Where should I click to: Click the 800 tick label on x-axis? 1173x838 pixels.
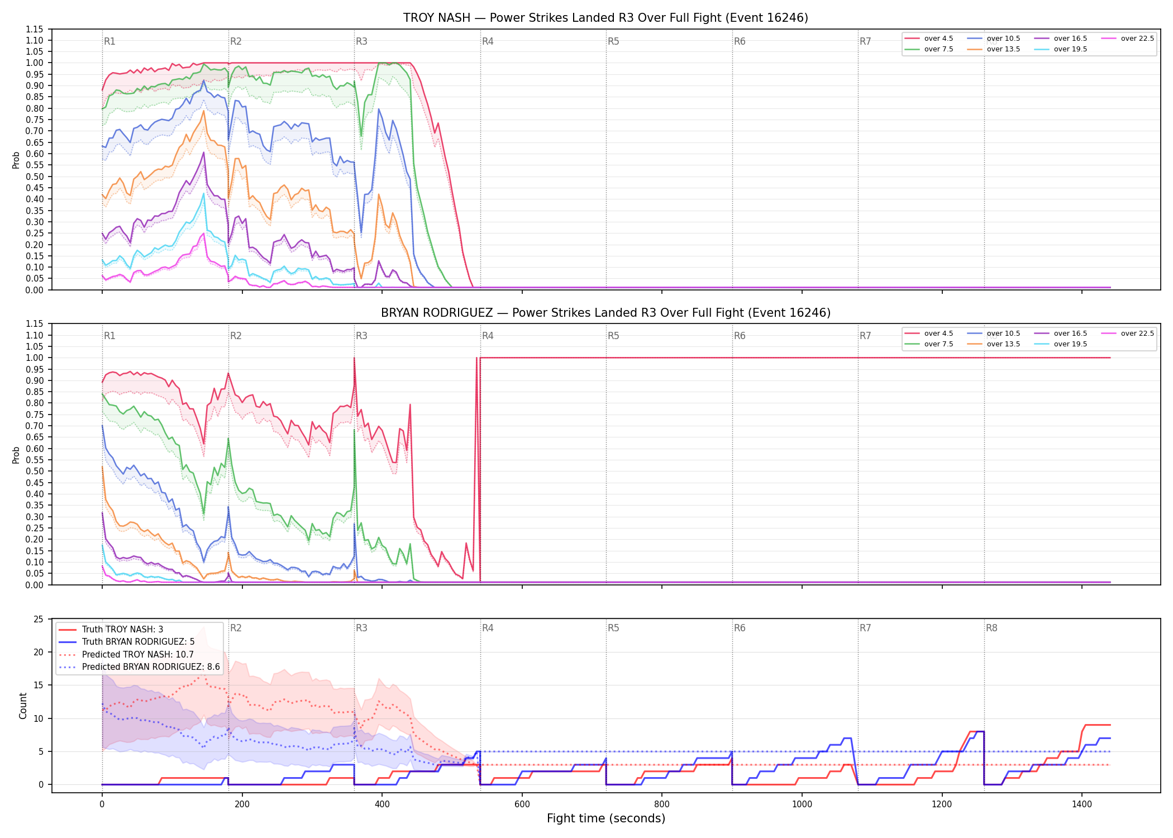(x=662, y=804)
